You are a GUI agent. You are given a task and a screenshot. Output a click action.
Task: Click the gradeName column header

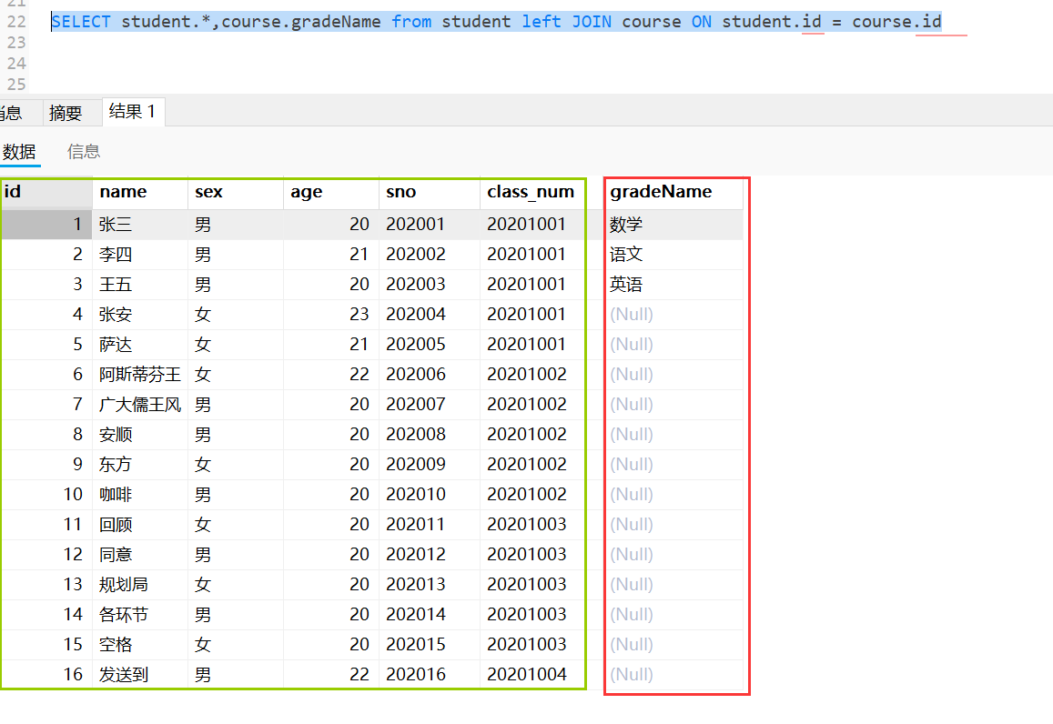pos(674,192)
